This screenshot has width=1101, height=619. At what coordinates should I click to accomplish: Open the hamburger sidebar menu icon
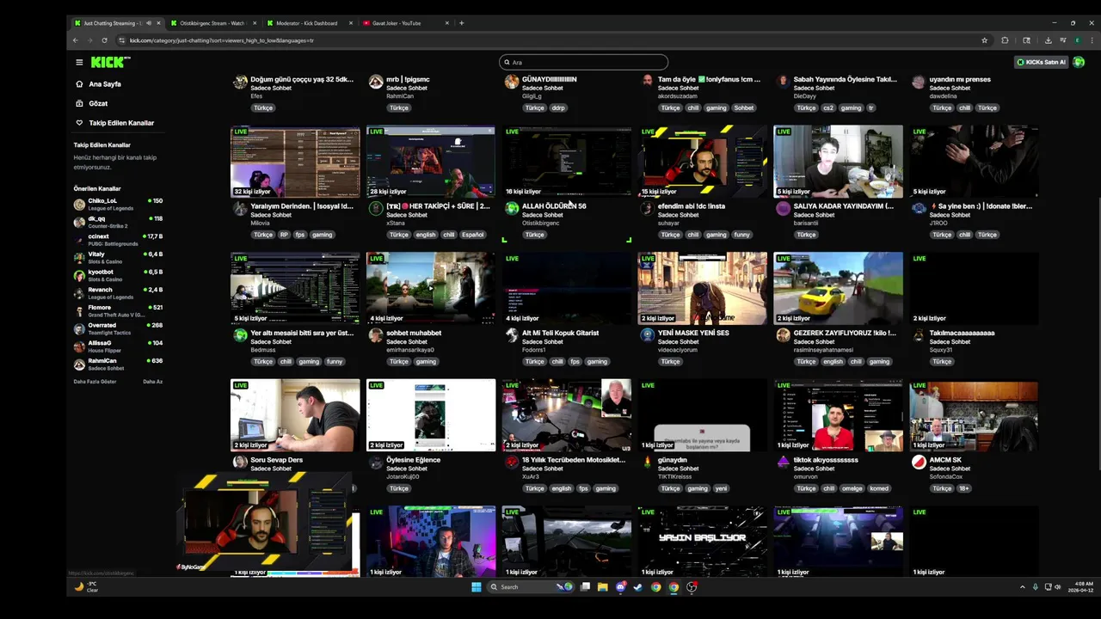point(79,62)
